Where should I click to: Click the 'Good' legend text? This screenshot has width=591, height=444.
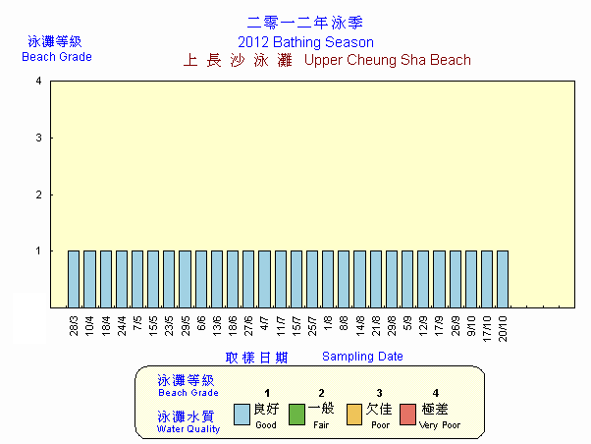tap(266, 425)
